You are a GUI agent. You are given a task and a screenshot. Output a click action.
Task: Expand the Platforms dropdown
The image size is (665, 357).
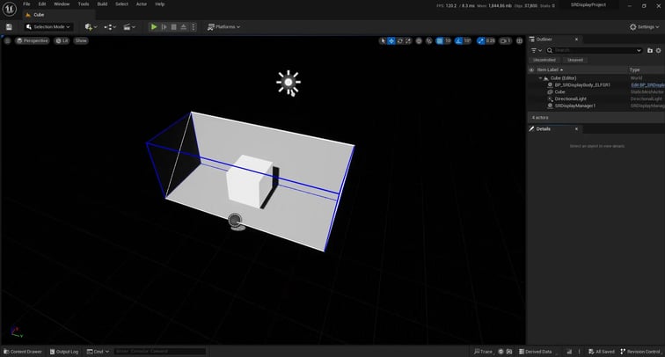pyautogui.click(x=224, y=27)
